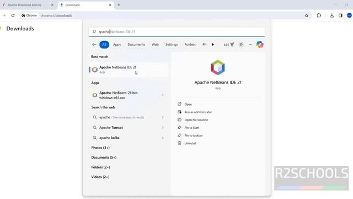Search the web for apache kafka
This screenshot has width=353, height=199.
[x=109, y=138]
